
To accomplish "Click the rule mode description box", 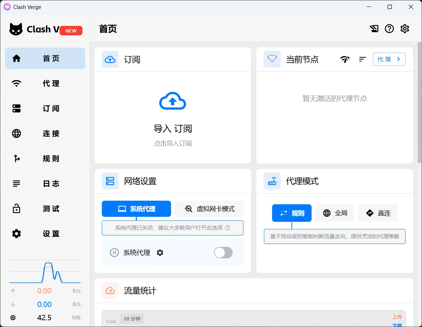I will [335, 236].
